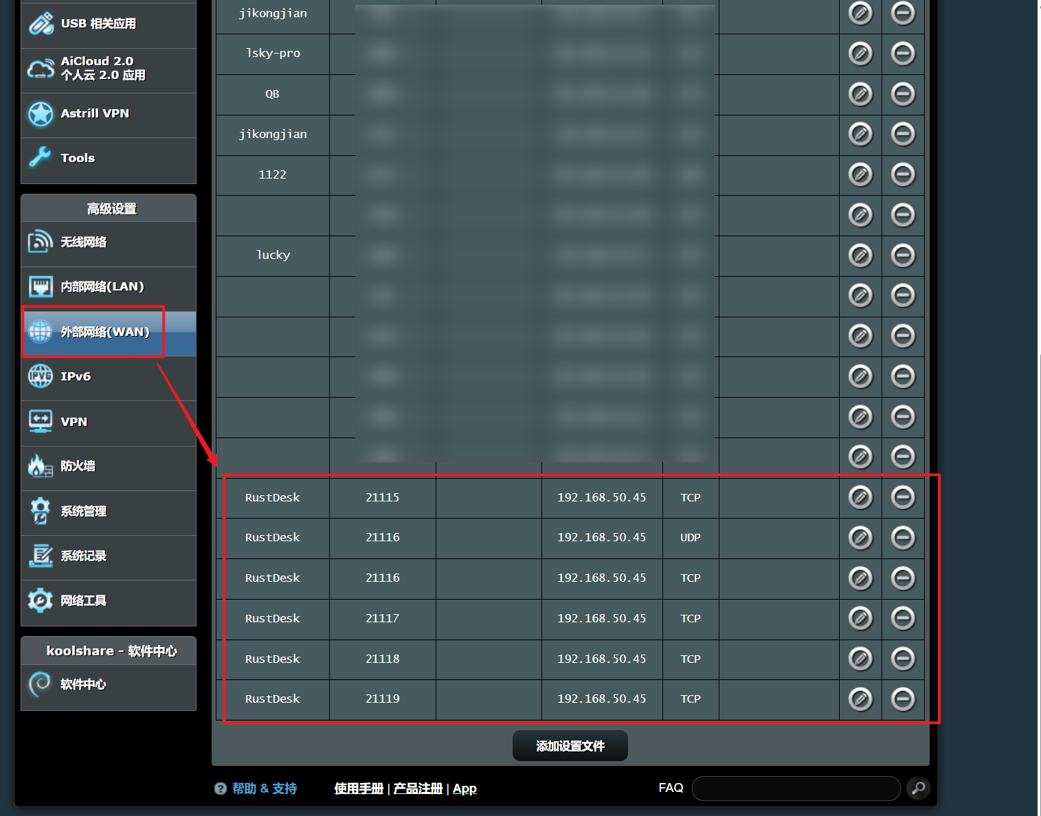Viewport: 1041px width, 816px height.
Task: Edit RustDesk 21118 rule
Action: pos(860,659)
